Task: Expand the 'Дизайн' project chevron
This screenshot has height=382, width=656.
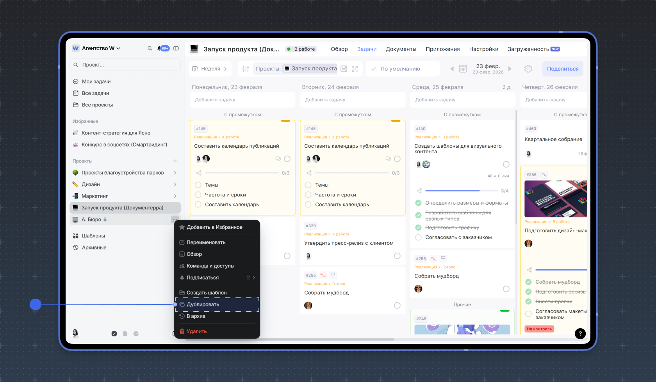Action: (x=175, y=184)
